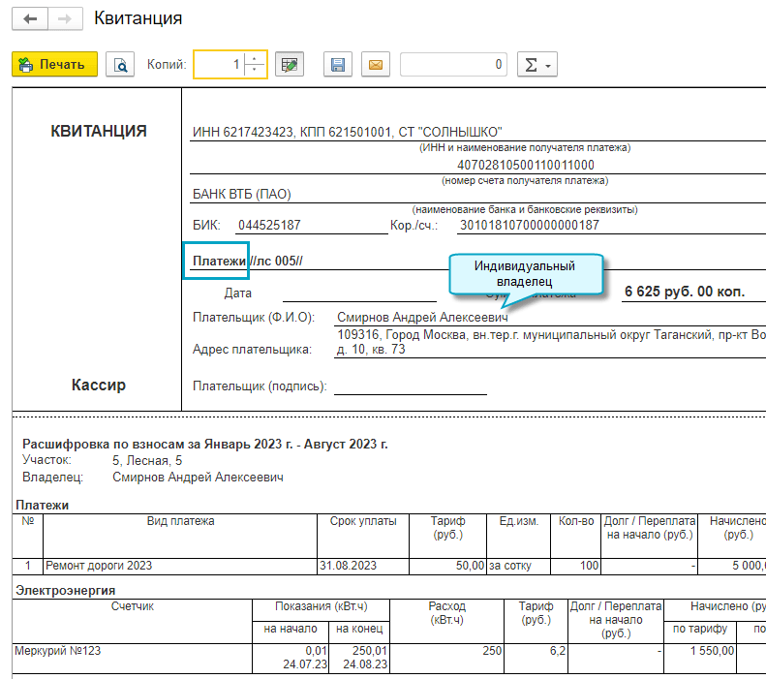Image resolution: width=766 pixels, height=679 pixels.
Task: Select the Расшифровка по взносам heading
Action: [x=205, y=444]
